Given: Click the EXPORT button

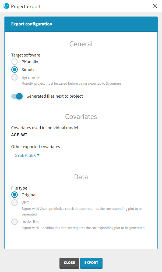Looking at the screenshot, I should pyautogui.click(x=91, y=263).
